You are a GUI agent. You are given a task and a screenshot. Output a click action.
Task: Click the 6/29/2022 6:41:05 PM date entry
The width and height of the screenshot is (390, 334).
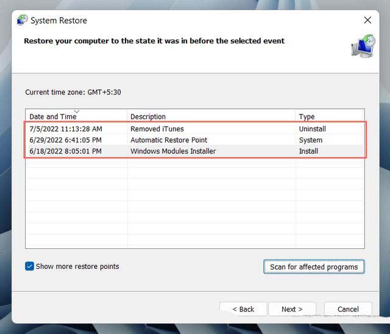click(x=65, y=140)
